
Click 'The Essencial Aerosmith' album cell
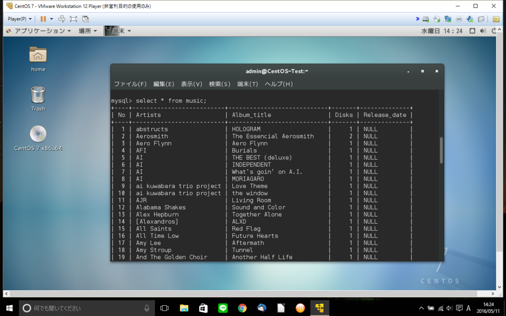pos(273,136)
